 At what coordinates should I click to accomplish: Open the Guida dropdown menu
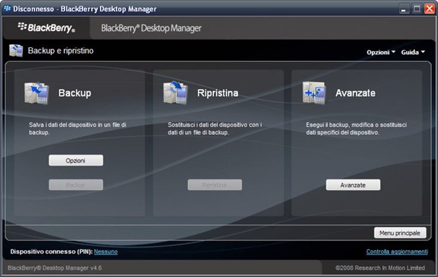(x=413, y=52)
